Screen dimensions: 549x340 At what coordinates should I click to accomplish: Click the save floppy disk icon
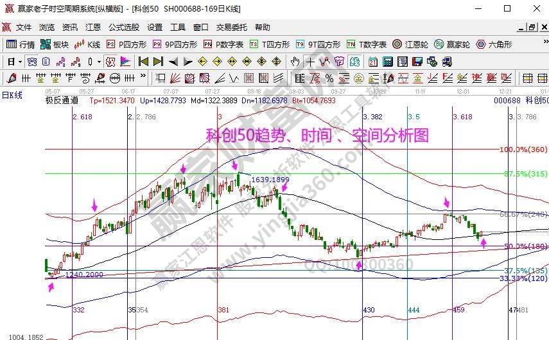click(416, 62)
